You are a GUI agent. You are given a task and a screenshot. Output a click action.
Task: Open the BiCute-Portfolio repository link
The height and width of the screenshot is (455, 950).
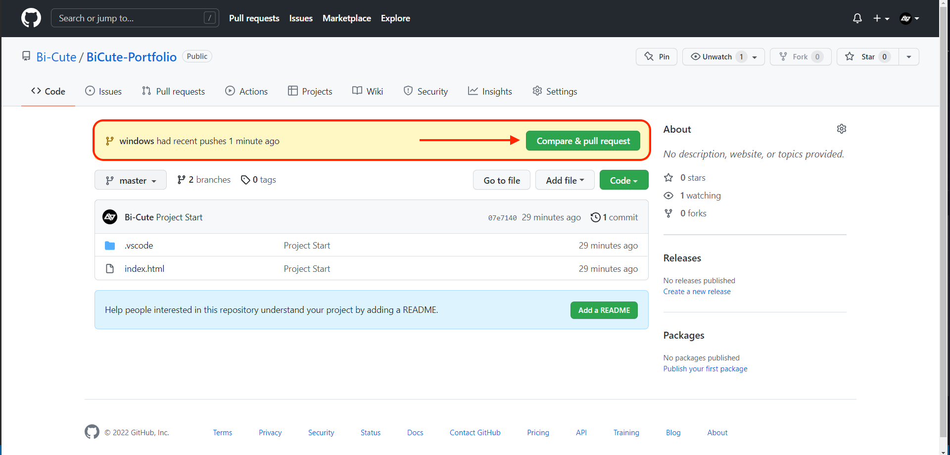click(x=132, y=57)
